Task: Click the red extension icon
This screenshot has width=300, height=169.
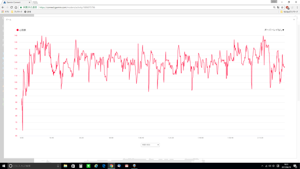Action: [x=287, y=8]
